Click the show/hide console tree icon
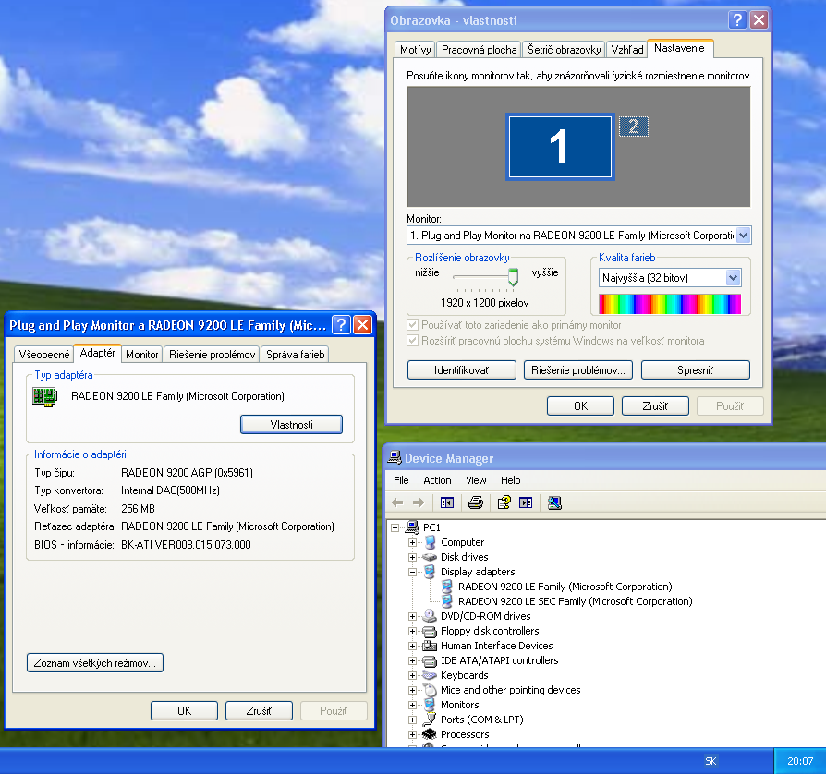The width and height of the screenshot is (826, 774). (447, 502)
